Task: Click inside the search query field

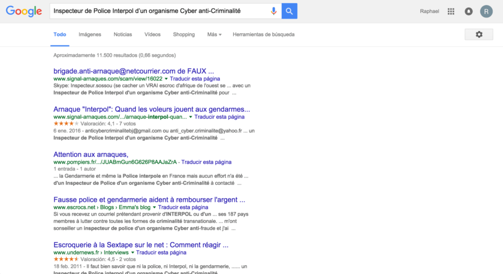Action: tap(159, 11)
